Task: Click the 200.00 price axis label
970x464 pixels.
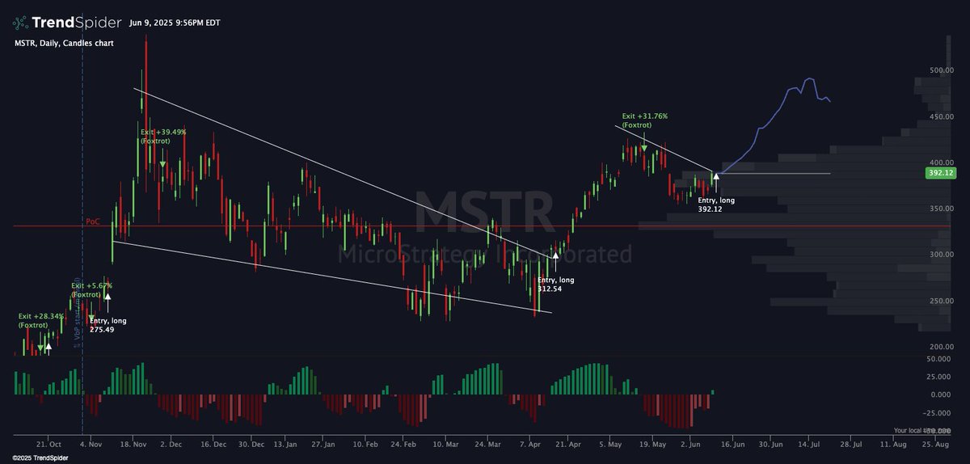Action: coord(941,347)
